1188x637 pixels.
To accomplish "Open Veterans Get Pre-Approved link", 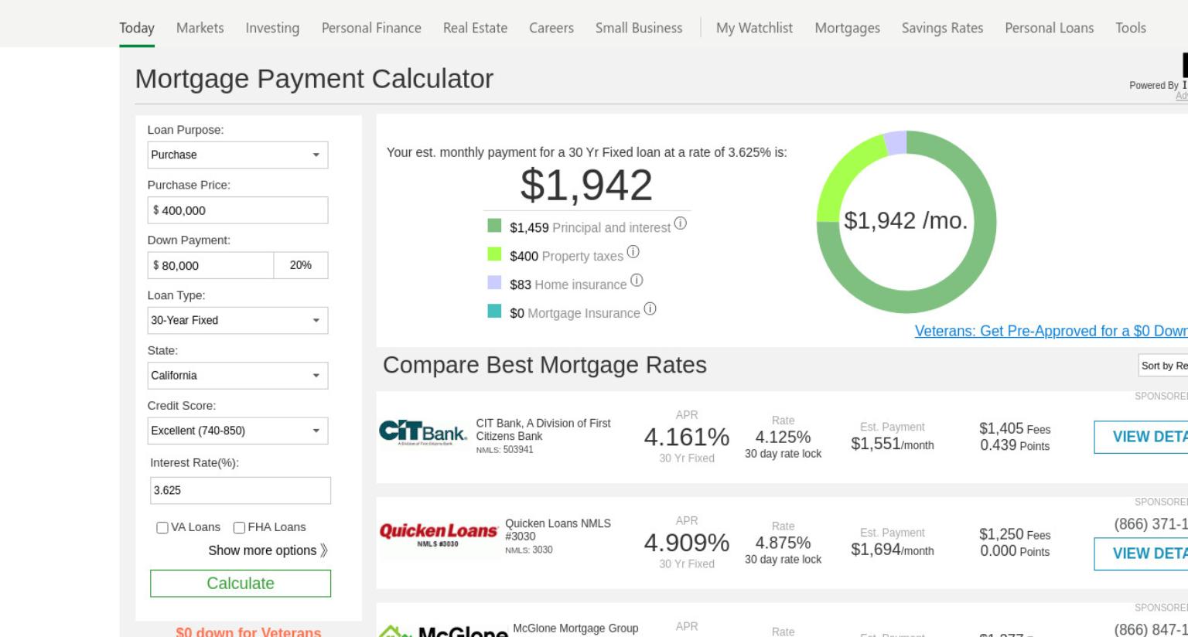I will click(x=1051, y=331).
